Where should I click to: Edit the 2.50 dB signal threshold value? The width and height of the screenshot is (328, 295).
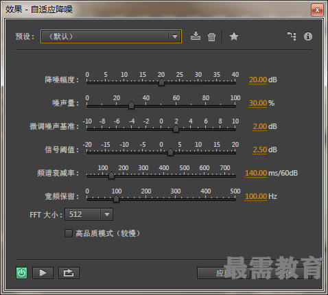[x=260, y=150]
